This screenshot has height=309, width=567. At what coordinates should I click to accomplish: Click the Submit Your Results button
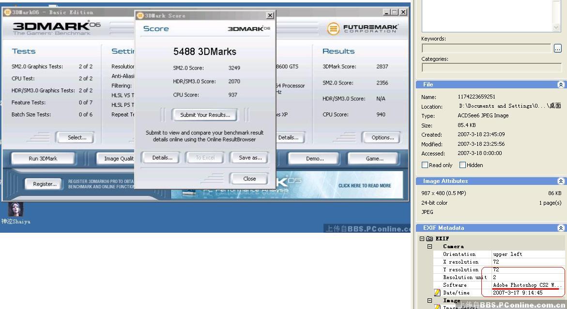tap(205, 115)
